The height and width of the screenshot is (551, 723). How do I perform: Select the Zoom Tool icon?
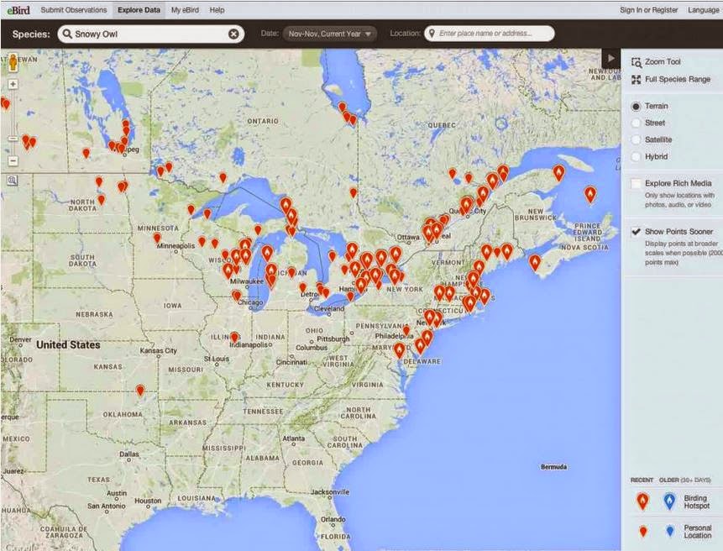(x=637, y=62)
